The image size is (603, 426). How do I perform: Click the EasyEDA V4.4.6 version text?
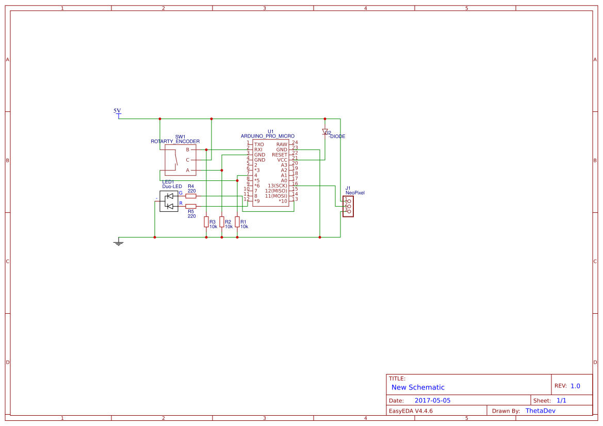click(x=411, y=411)
